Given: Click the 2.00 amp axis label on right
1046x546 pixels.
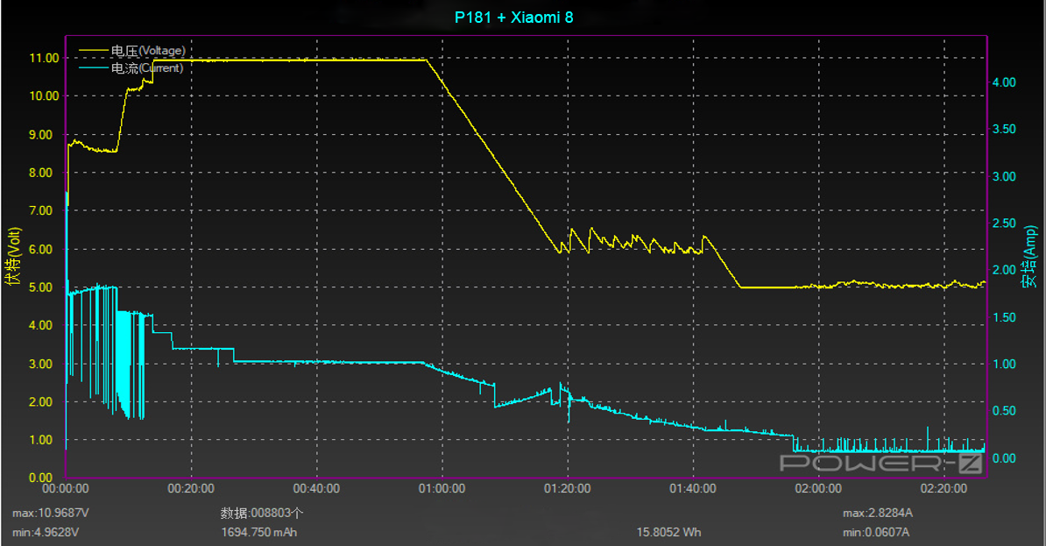Looking at the screenshot, I should click(1004, 270).
